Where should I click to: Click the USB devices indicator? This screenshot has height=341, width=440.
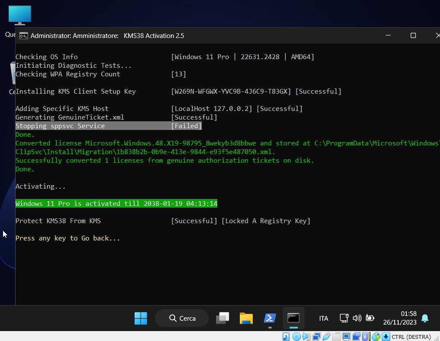tap(327, 337)
